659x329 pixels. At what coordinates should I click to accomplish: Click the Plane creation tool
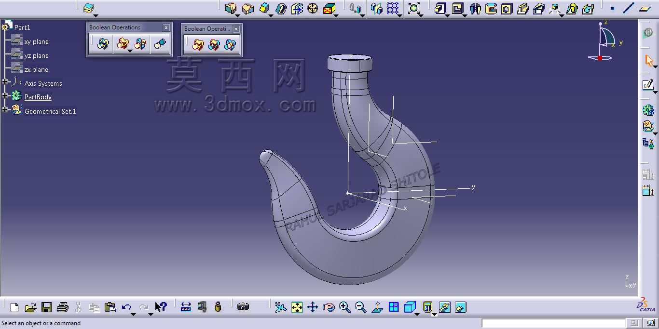coord(645,8)
